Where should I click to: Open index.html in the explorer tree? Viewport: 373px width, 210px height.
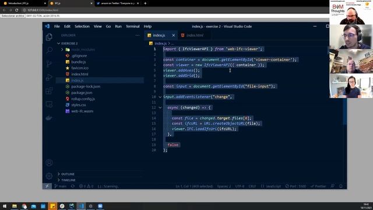pyautogui.click(x=80, y=74)
